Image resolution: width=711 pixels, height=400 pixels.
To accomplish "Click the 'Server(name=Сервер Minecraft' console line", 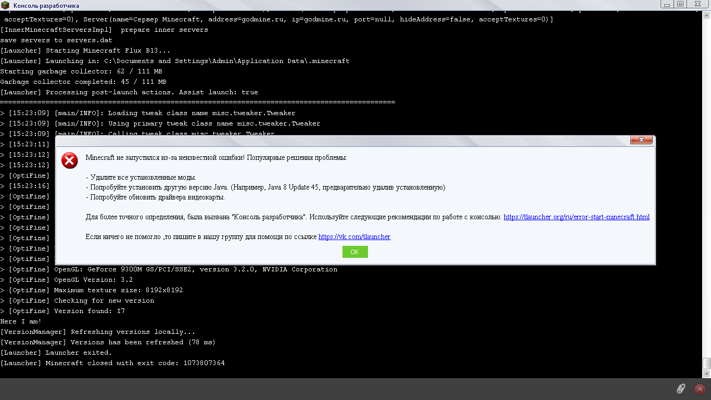I will pyautogui.click(x=277, y=19).
